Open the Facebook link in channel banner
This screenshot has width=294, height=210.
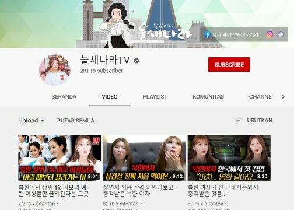(208, 35)
